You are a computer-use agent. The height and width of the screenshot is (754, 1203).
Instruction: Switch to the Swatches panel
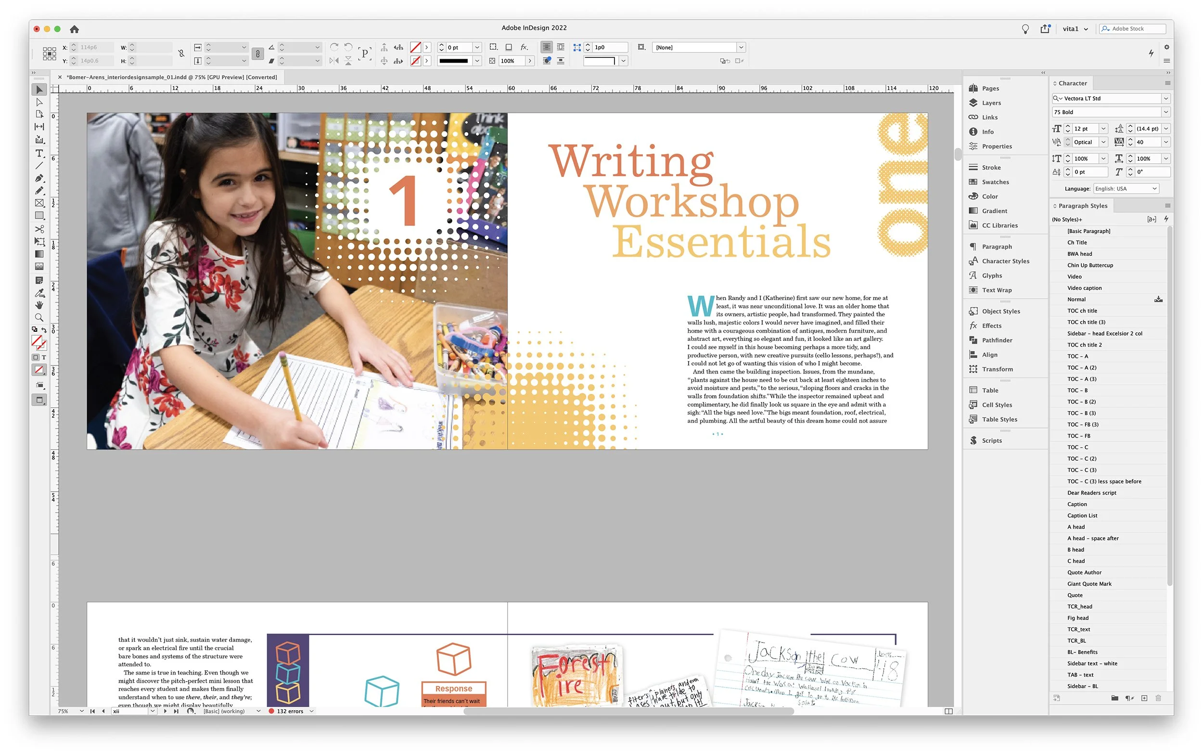point(995,182)
